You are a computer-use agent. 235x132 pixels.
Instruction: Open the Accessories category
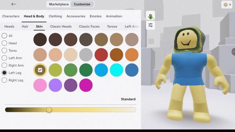(76, 16)
